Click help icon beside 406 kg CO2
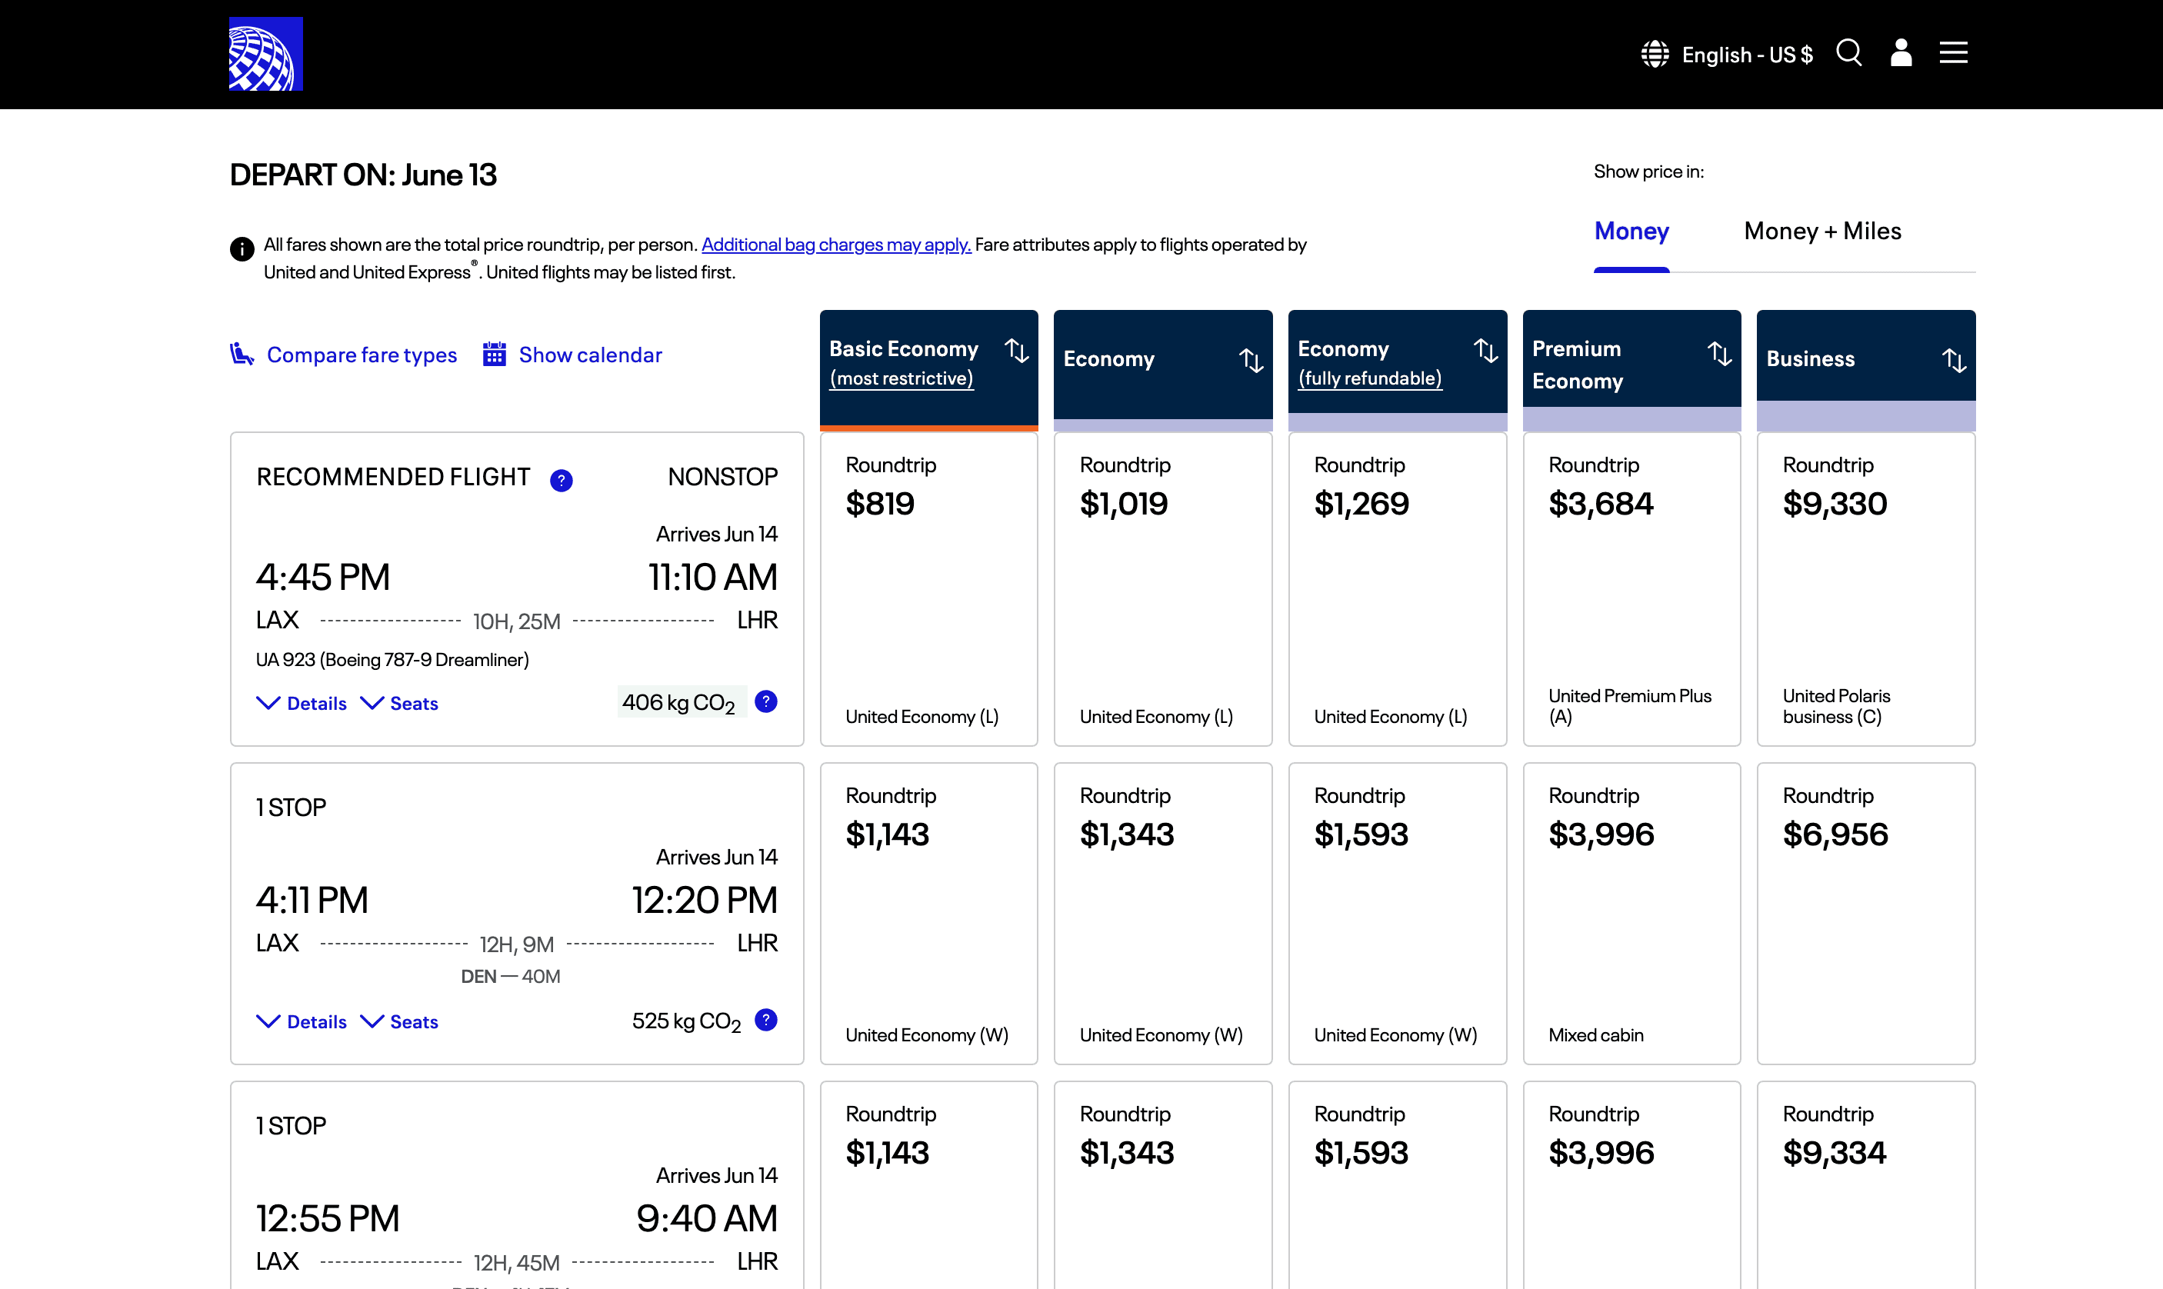The width and height of the screenshot is (2163, 1289). (765, 701)
